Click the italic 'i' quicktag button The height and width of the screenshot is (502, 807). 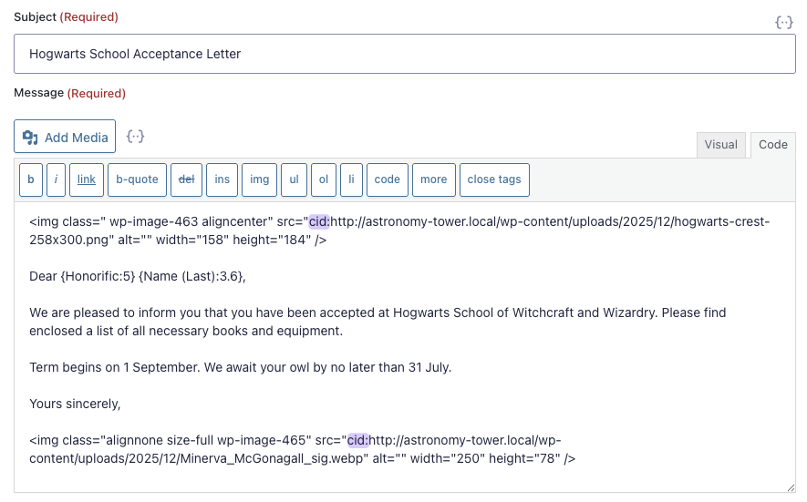(x=56, y=179)
